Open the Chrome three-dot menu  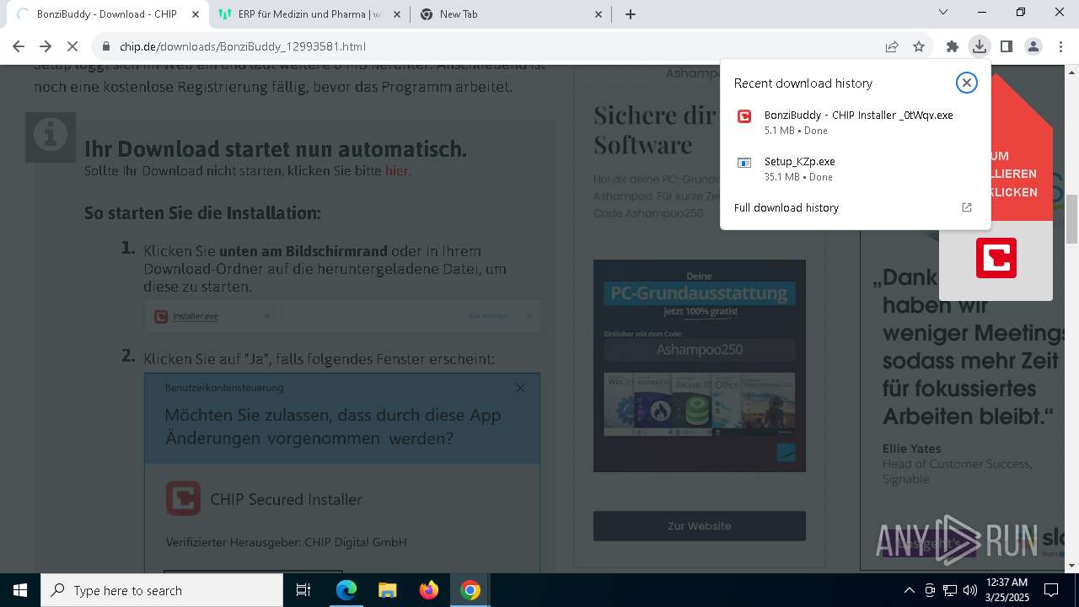click(1060, 46)
